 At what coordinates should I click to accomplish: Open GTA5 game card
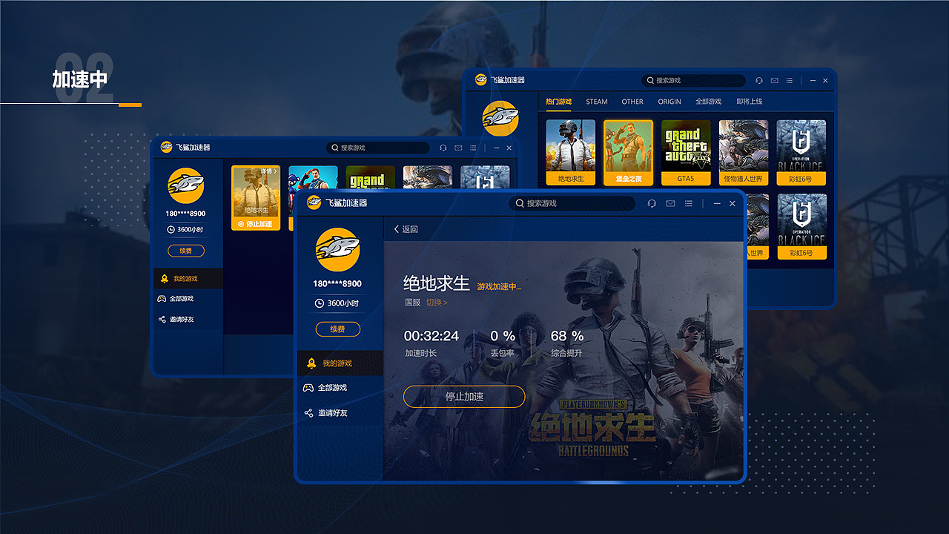686,152
